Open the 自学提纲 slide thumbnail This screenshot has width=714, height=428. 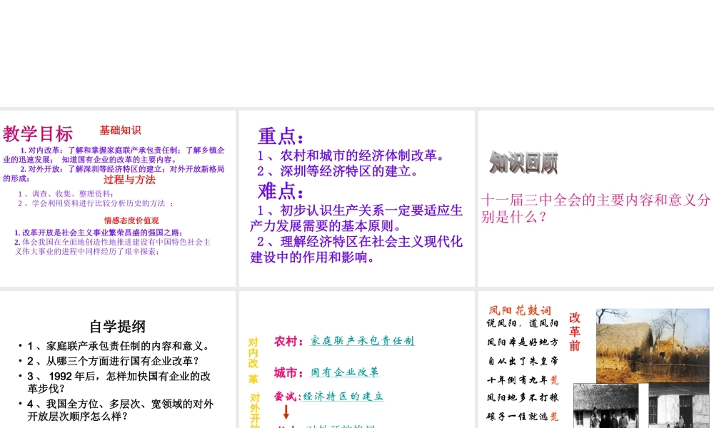[118, 360]
